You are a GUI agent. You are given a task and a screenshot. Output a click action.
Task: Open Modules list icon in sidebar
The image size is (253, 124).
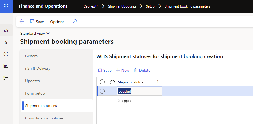6,77
